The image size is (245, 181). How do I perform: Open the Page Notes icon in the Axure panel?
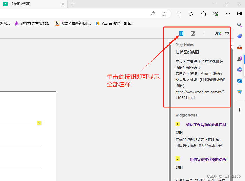[x=181, y=33]
